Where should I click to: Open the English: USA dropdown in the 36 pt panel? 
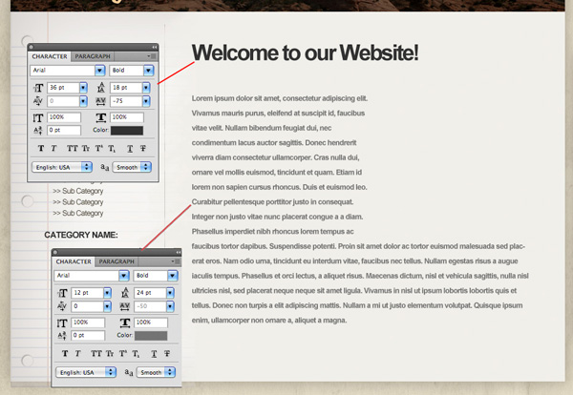pyautogui.click(x=62, y=167)
